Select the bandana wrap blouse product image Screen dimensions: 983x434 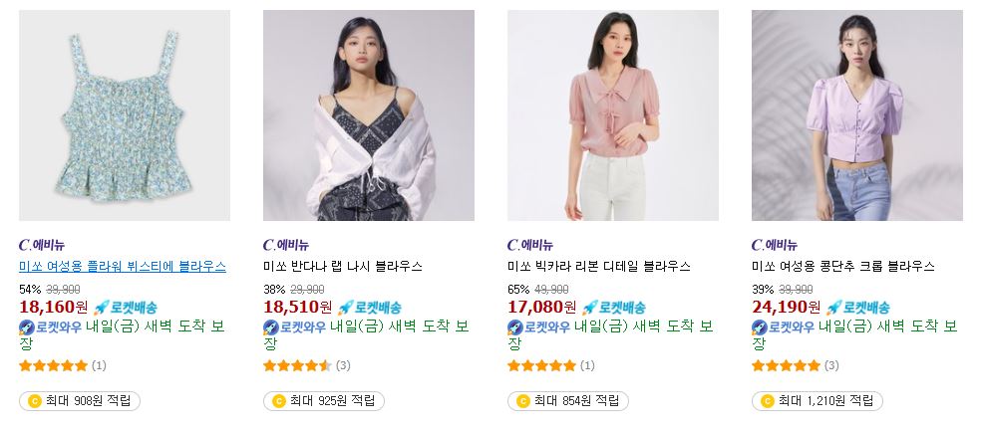369,115
